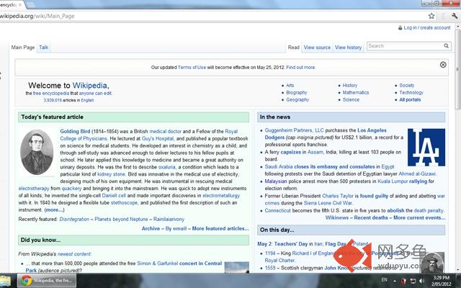Screen dimensions: 461x288
Task: Open the folder icon on taskbar
Action: [x=6, y=281]
